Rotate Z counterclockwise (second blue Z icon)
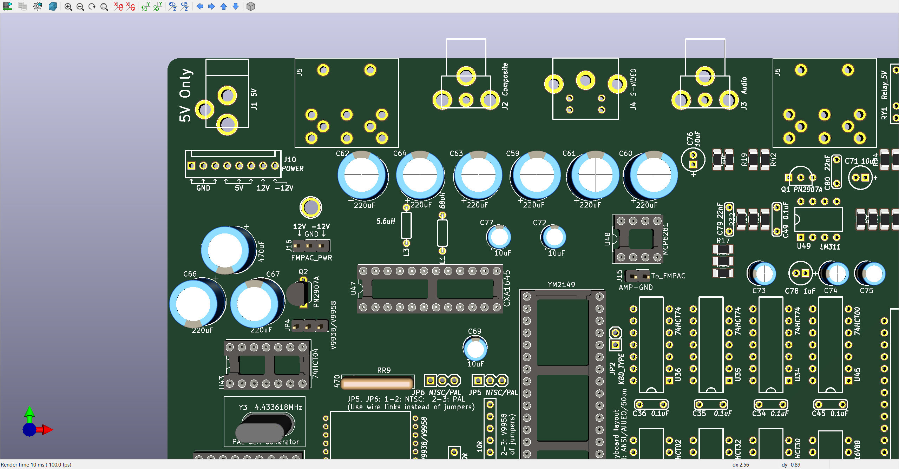Viewport: 899px width, 469px height. coord(184,6)
